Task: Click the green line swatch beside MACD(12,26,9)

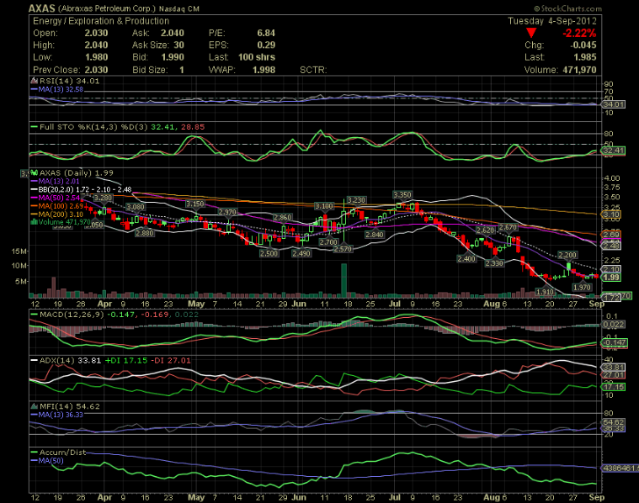Action: (x=35, y=315)
